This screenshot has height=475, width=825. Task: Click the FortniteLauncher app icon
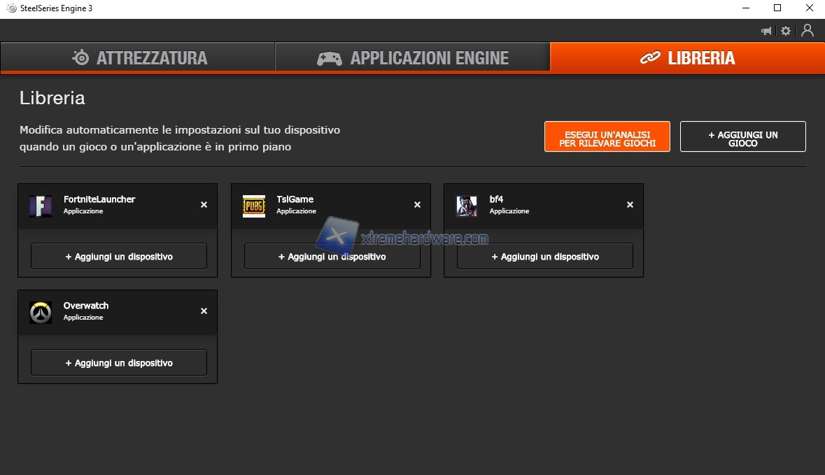coord(41,206)
